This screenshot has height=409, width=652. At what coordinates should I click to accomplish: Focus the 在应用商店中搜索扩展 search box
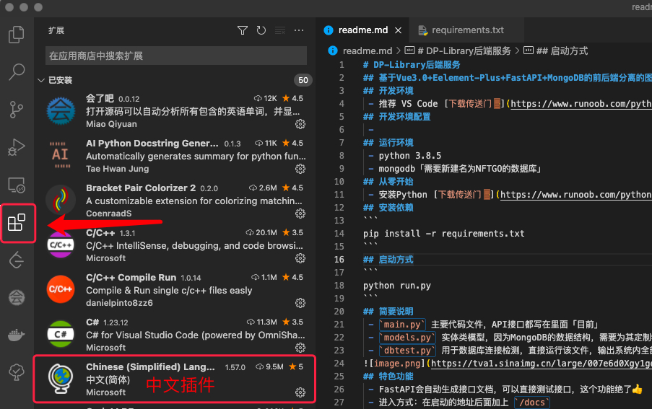click(176, 56)
